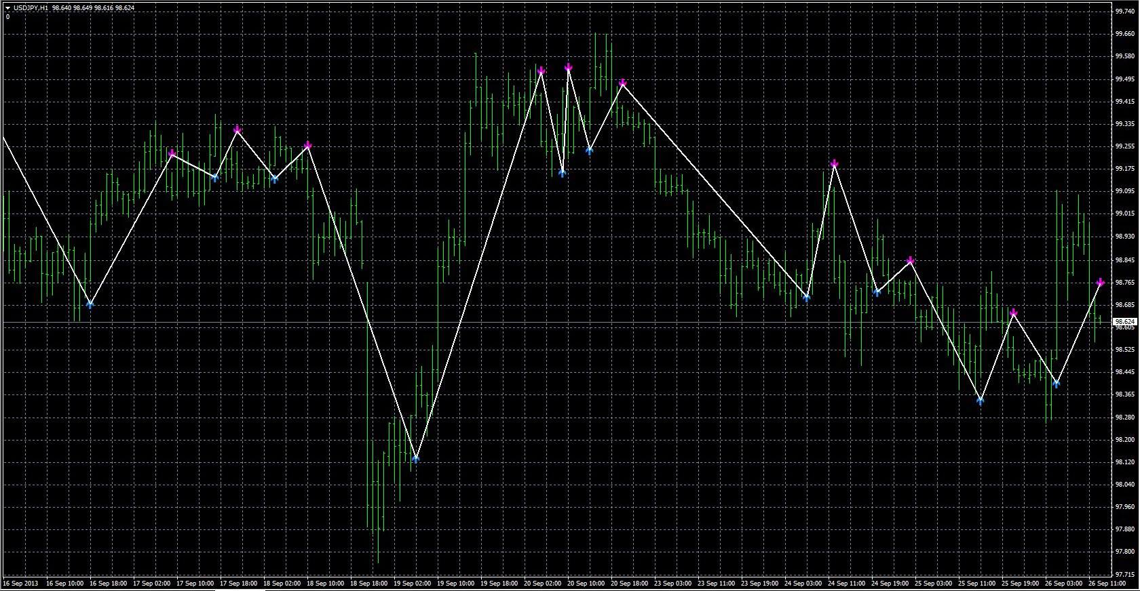Click the 99.335 price scale label
This screenshot has width=1140, height=591.
point(1124,124)
